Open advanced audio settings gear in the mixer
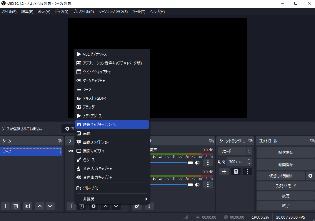Image resolution: width=315 pixels, height=221 pixels. [x=137, y=206]
